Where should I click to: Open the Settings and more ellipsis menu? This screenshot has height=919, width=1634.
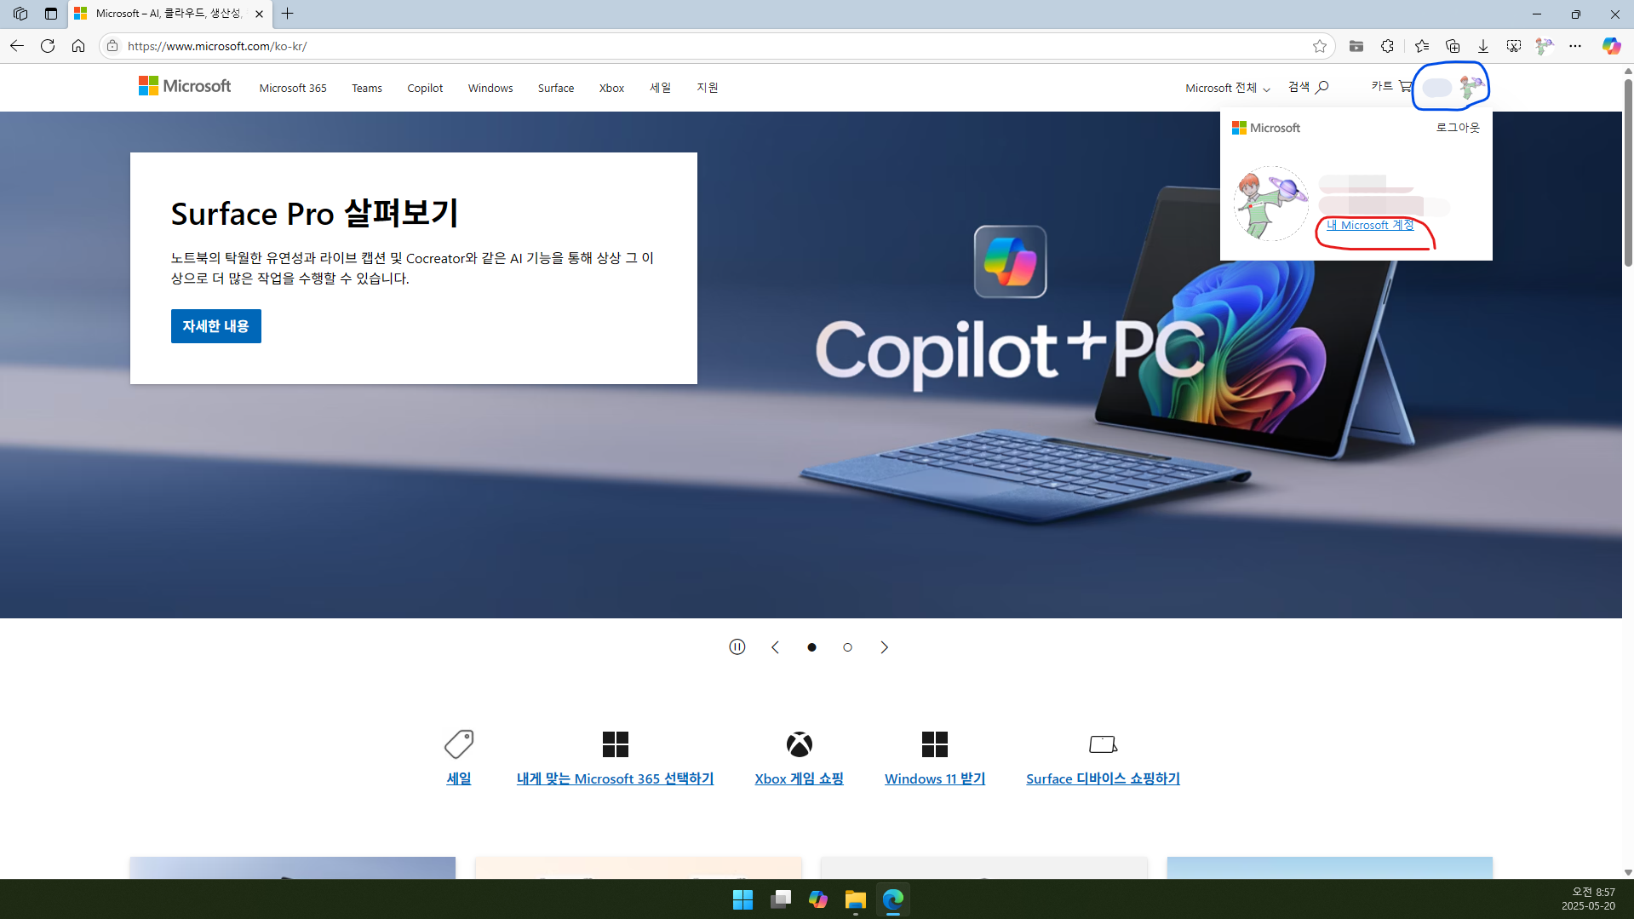pos(1575,46)
